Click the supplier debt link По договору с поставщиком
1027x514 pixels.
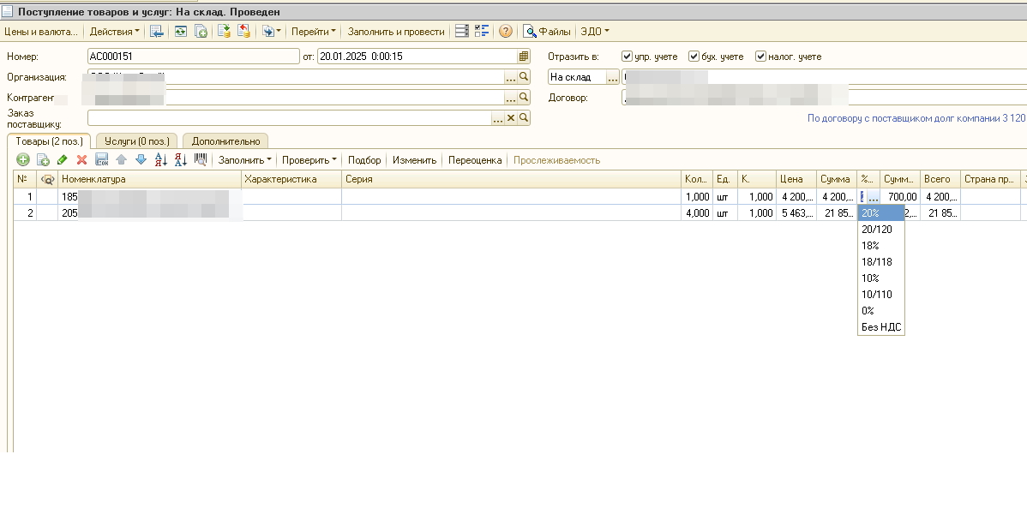tap(916, 118)
